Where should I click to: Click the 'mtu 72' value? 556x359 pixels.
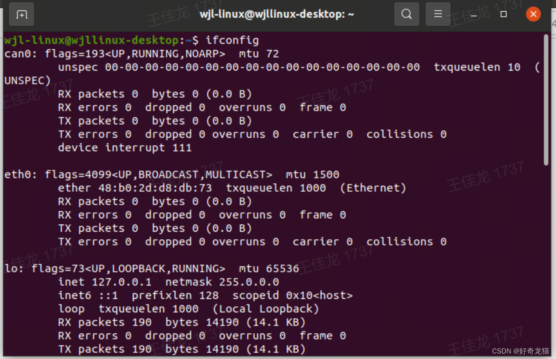(x=259, y=54)
